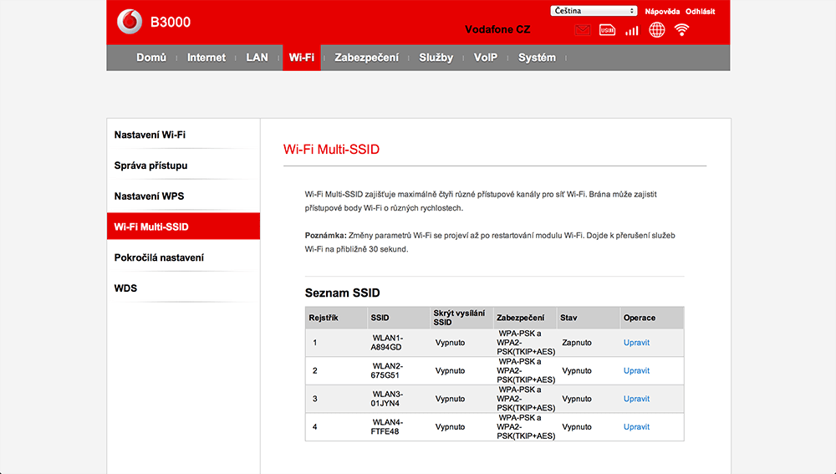Switch to the LAN tab

tap(257, 58)
